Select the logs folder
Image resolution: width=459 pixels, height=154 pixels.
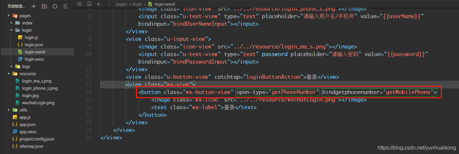point(26,66)
